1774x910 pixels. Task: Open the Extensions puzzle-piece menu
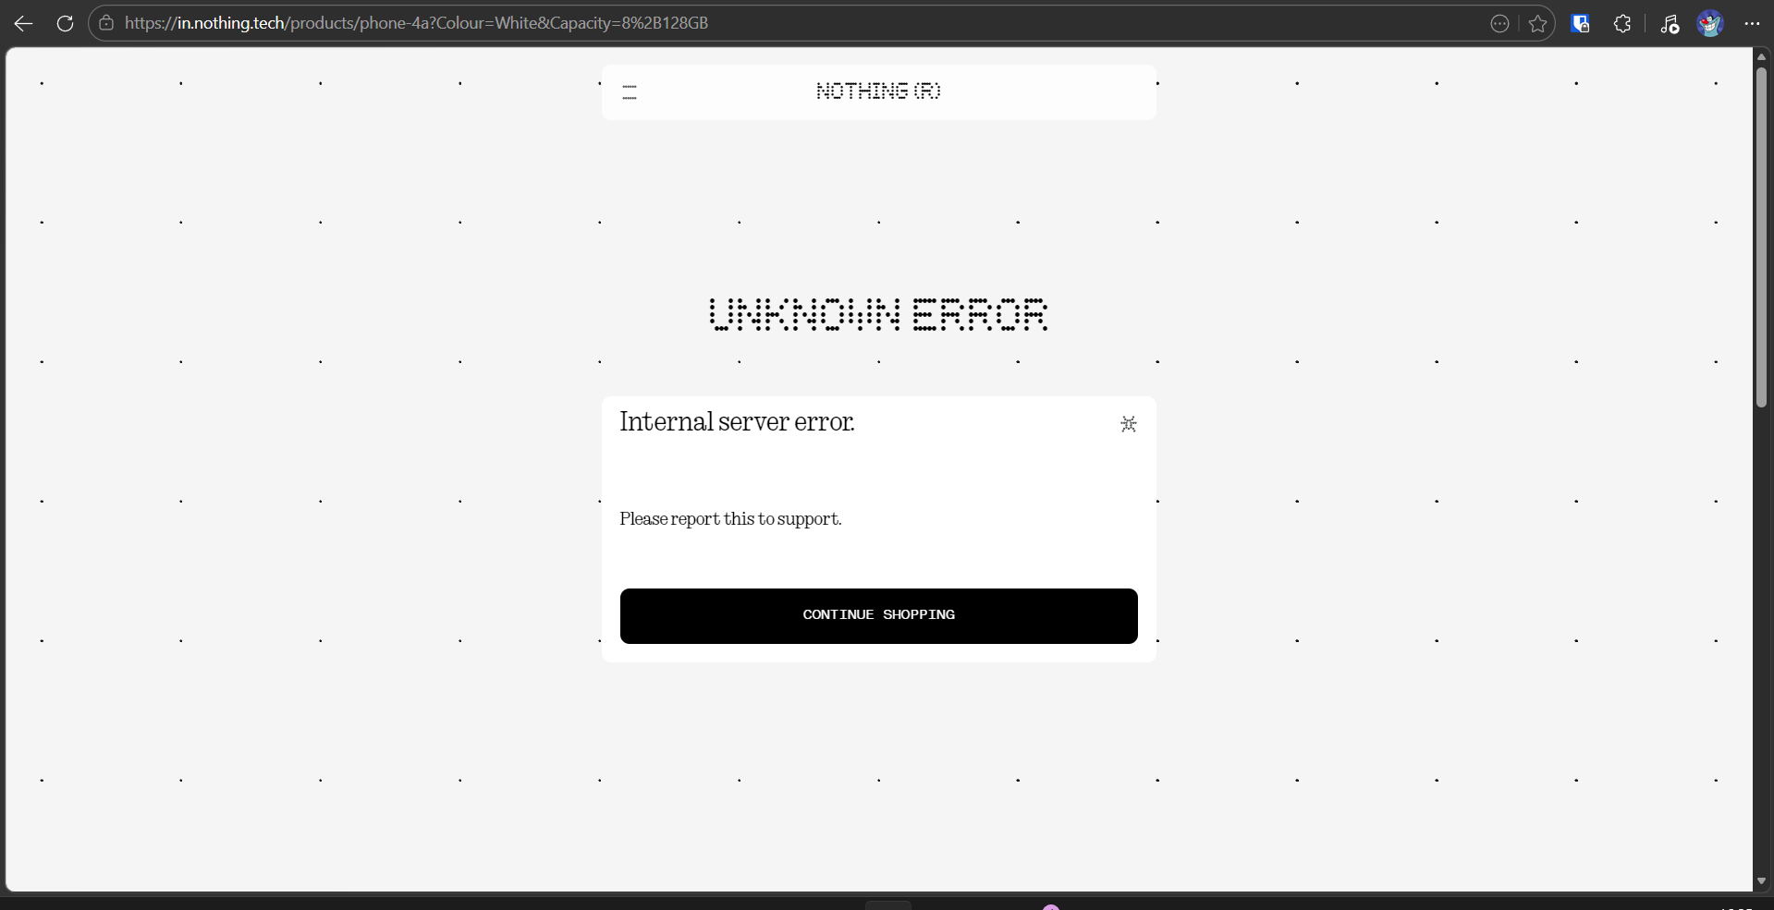tap(1622, 24)
